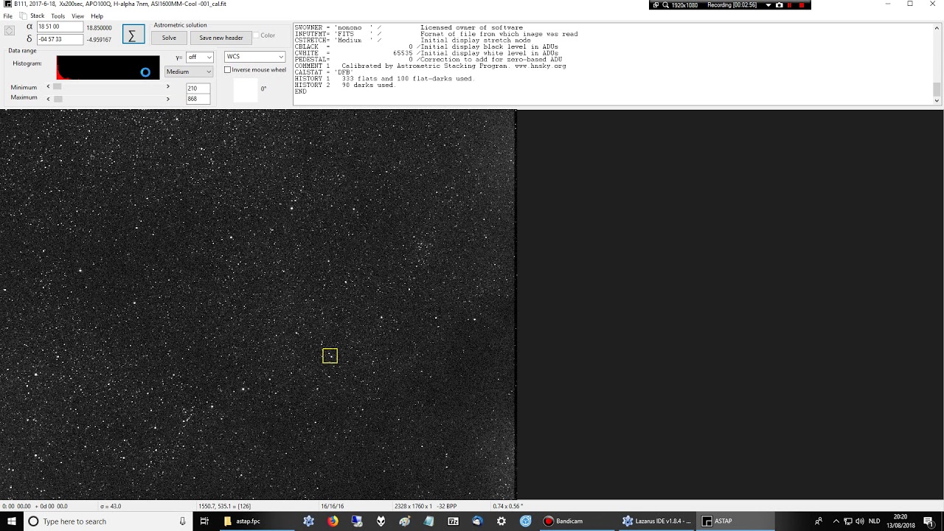Toggle the Color checkbox

(256, 35)
